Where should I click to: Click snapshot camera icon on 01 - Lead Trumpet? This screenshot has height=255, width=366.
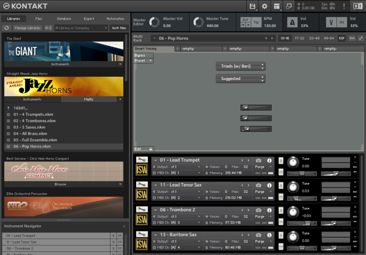tap(259, 160)
